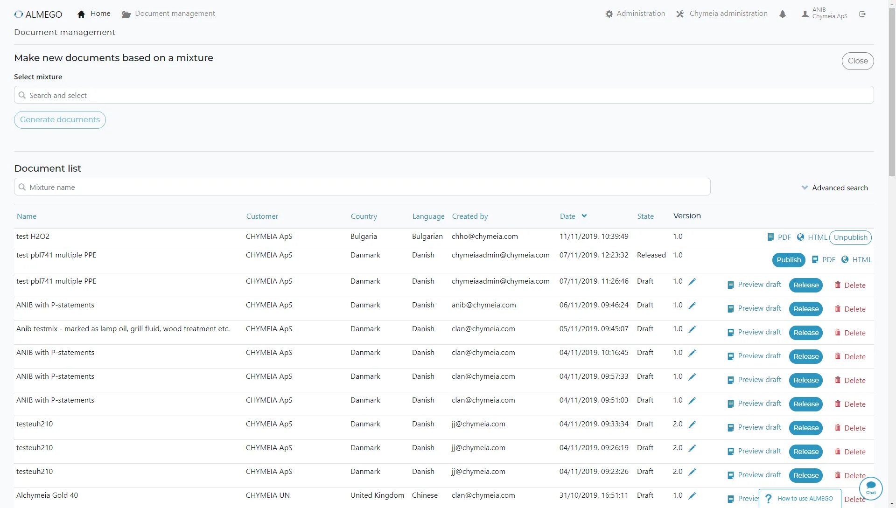
Task: Release draft from 04/11/2019 09:57:33
Action: pos(806,380)
